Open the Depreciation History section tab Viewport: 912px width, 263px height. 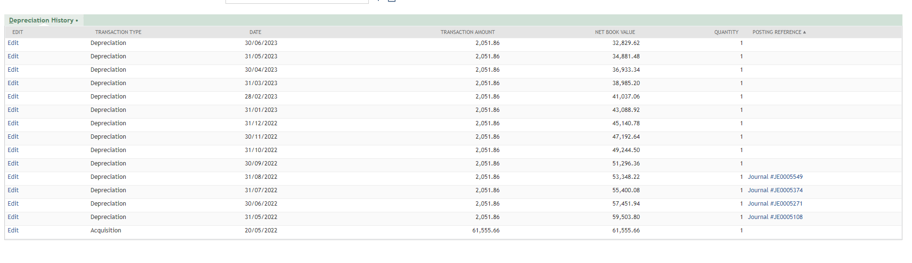[43, 20]
